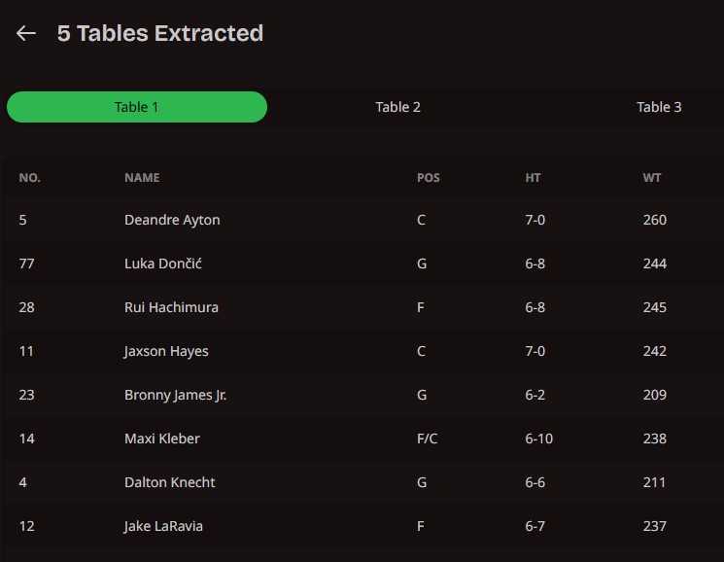724x562 pixels.
Task: Click the NAME column header
Action: tap(142, 178)
